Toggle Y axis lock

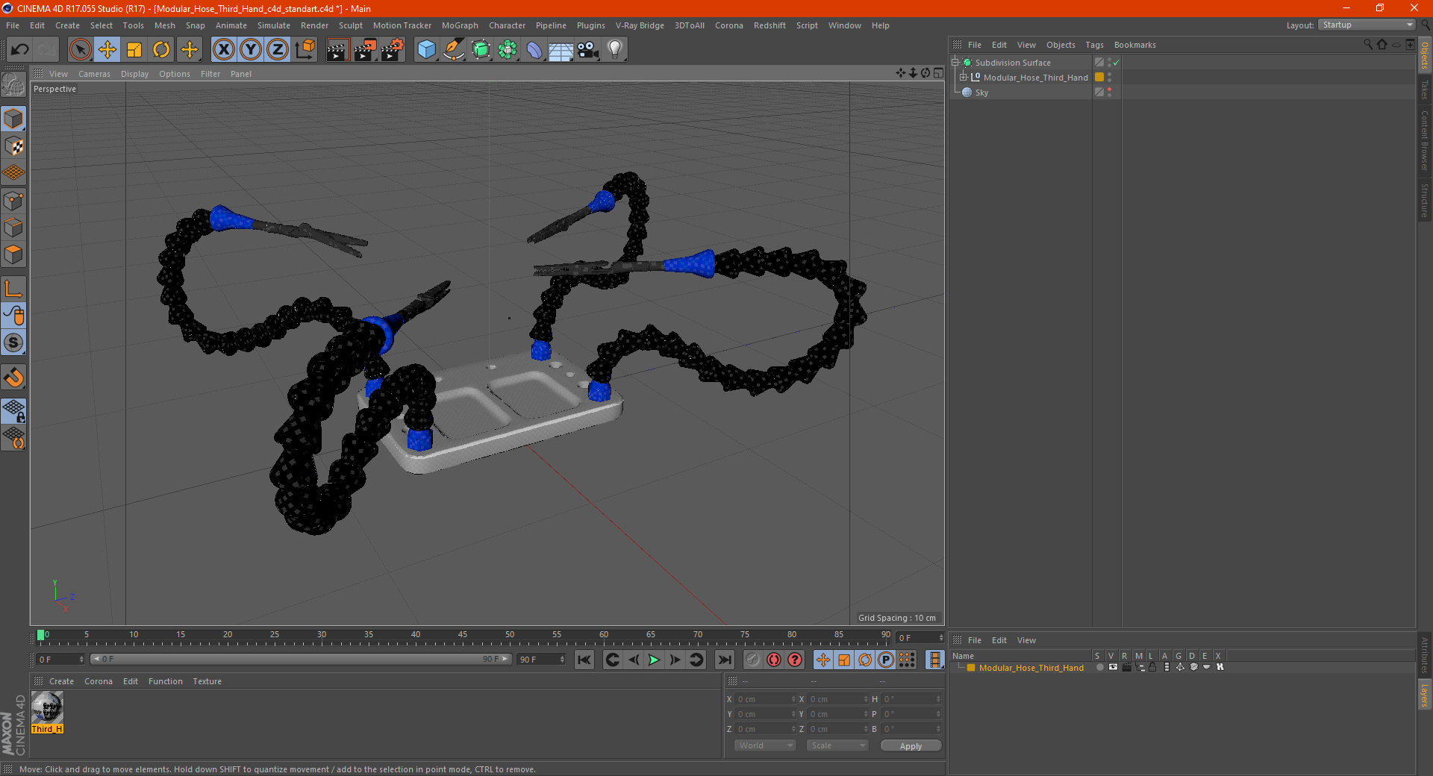(x=251, y=50)
